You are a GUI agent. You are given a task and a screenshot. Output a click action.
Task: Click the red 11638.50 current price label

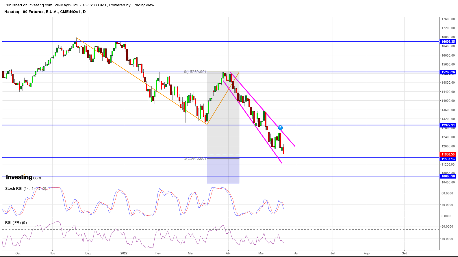448,154
